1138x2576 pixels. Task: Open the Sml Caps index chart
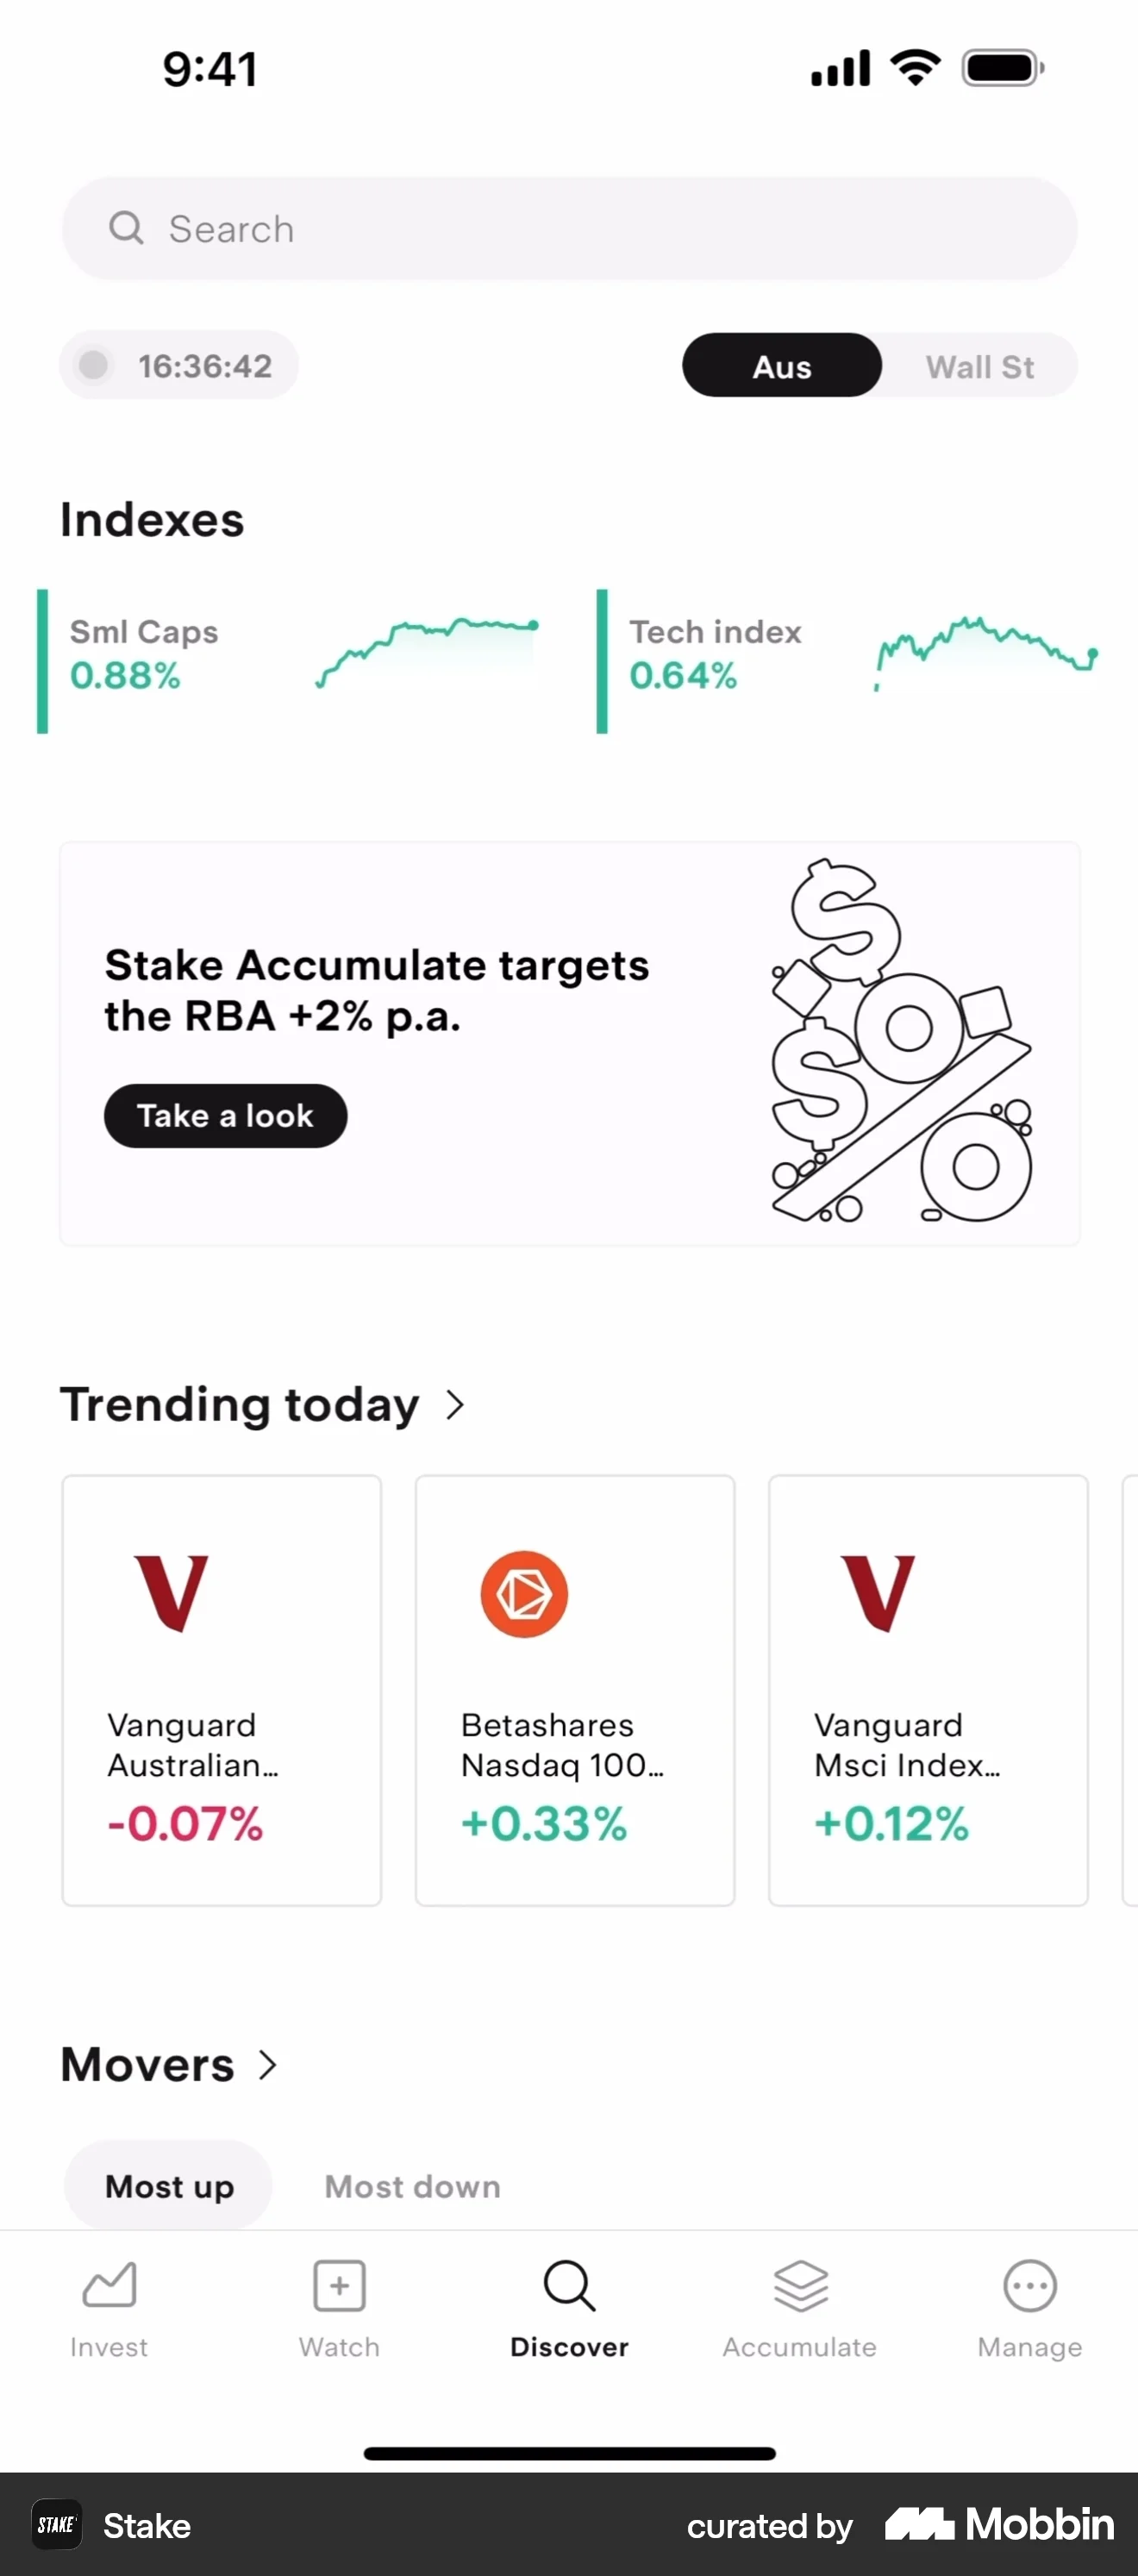[428, 652]
